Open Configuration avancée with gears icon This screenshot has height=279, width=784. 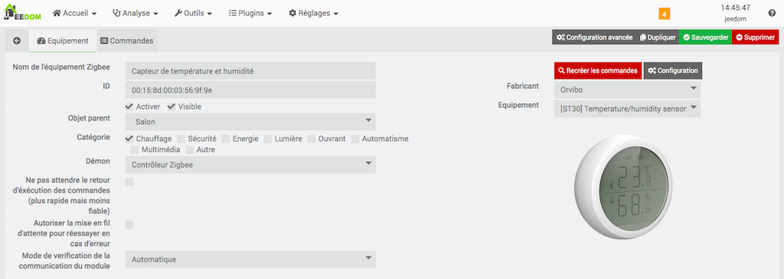(x=594, y=37)
